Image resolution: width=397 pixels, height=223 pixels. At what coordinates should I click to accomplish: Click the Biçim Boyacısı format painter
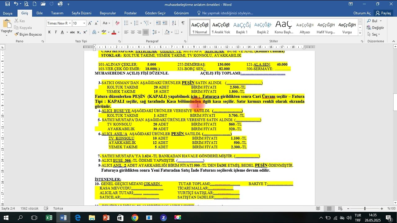pyautogui.click(x=28, y=34)
